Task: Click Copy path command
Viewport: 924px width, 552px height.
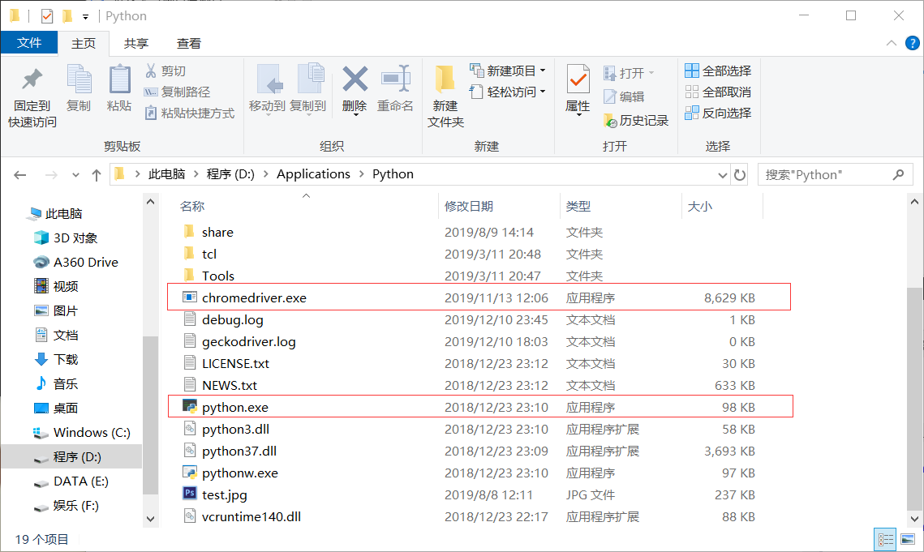Action: (178, 92)
